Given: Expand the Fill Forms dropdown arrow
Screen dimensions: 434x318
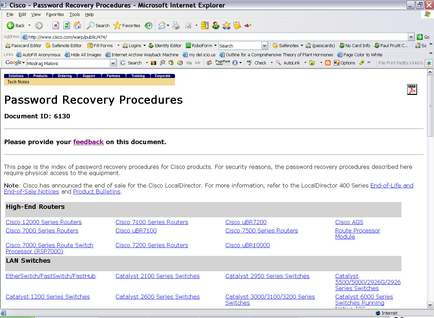Looking at the screenshot, I should pyautogui.click(x=118, y=45).
